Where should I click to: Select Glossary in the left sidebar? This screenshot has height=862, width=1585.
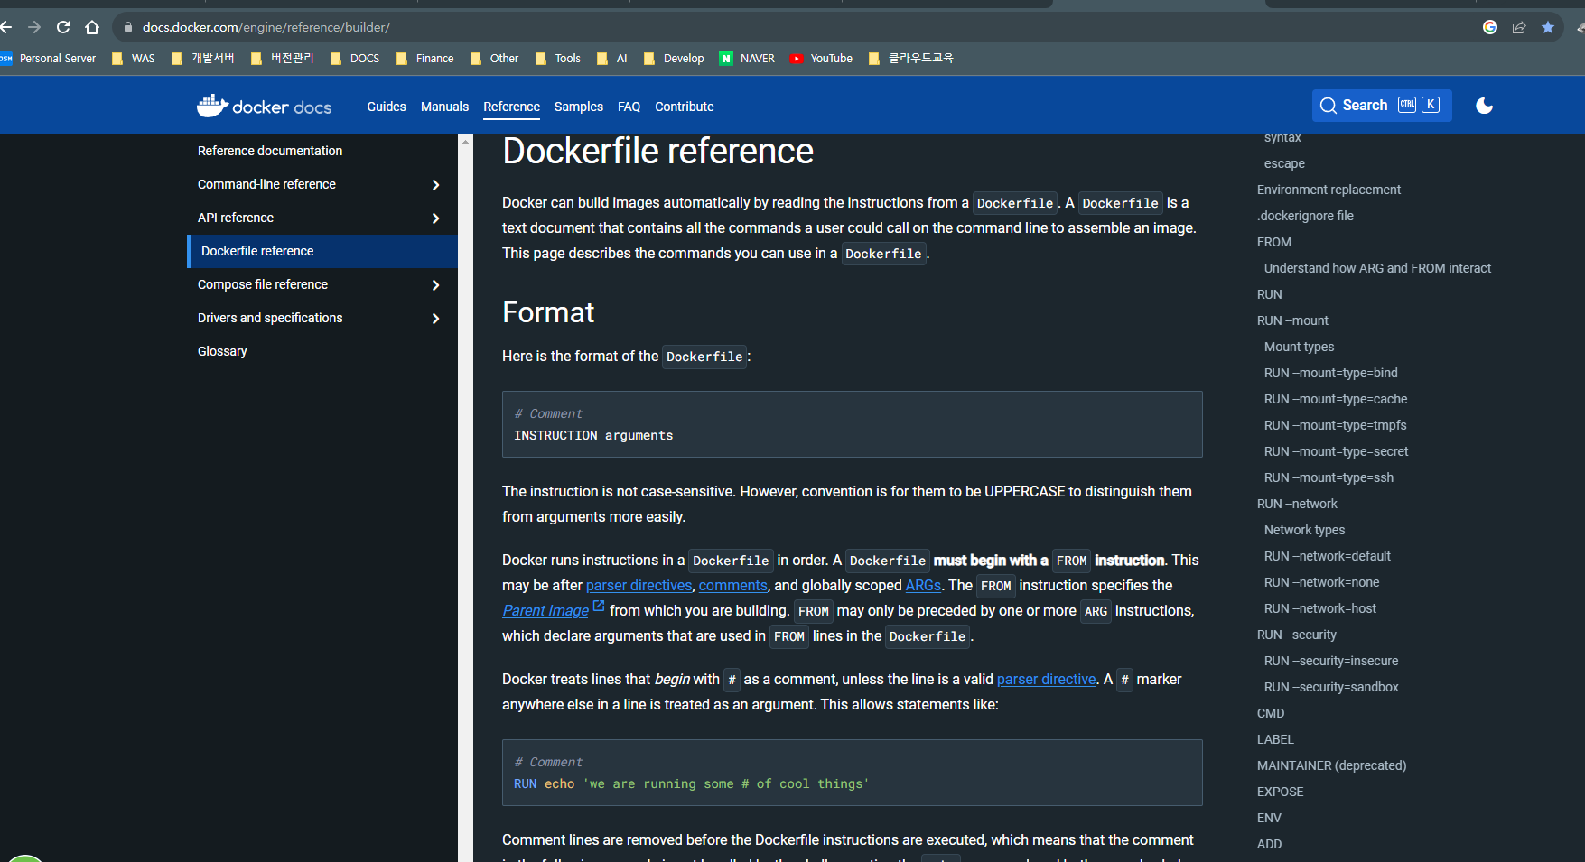click(222, 351)
